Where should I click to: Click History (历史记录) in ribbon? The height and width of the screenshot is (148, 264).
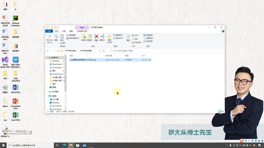136,42
